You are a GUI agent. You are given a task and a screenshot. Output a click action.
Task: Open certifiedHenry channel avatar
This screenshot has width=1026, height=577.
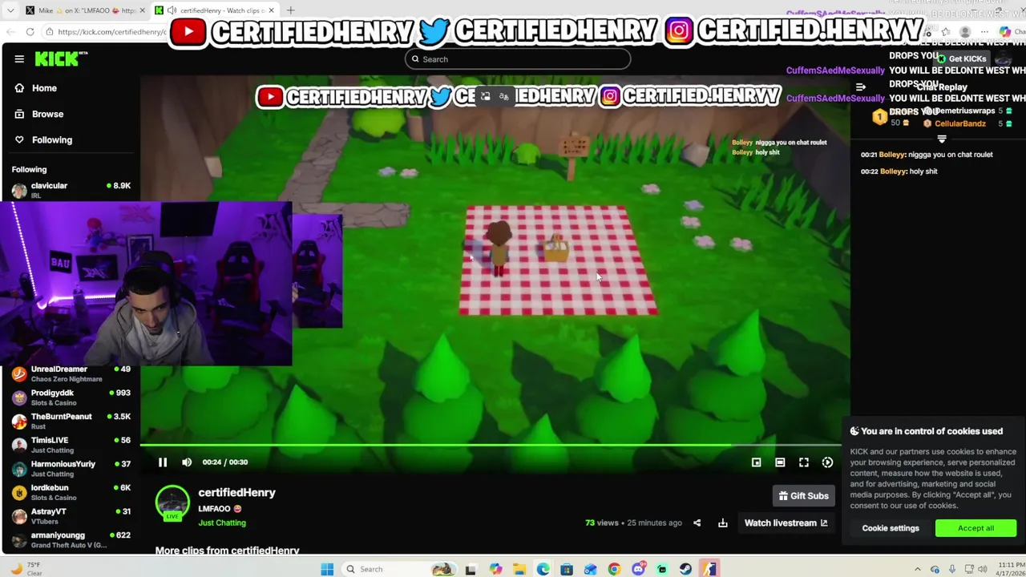(x=172, y=503)
